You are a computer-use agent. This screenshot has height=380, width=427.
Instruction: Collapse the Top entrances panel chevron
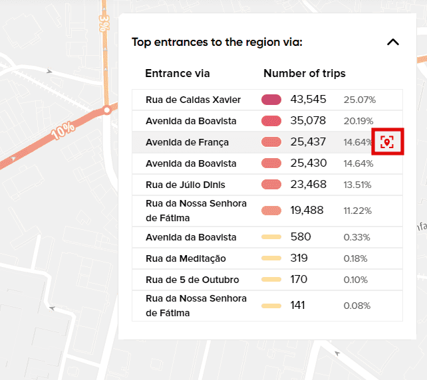coord(392,43)
